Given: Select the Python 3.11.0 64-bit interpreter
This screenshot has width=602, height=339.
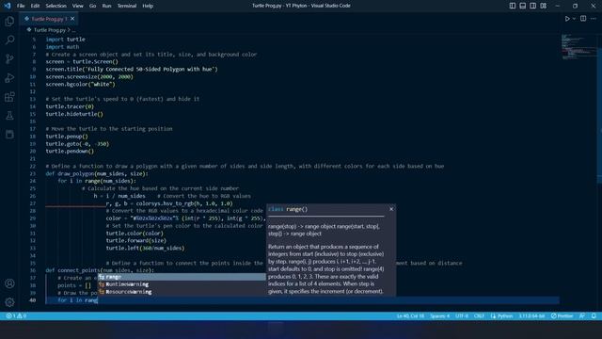Looking at the screenshot, I should 531,316.
